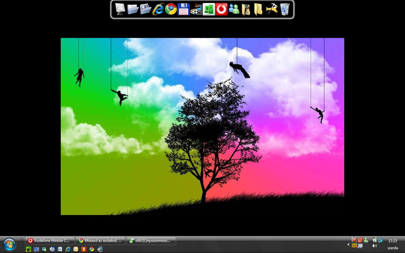The width and height of the screenshot is (405, 253).
Task: Open the battery power tray icon
Action: pos(375,240)
